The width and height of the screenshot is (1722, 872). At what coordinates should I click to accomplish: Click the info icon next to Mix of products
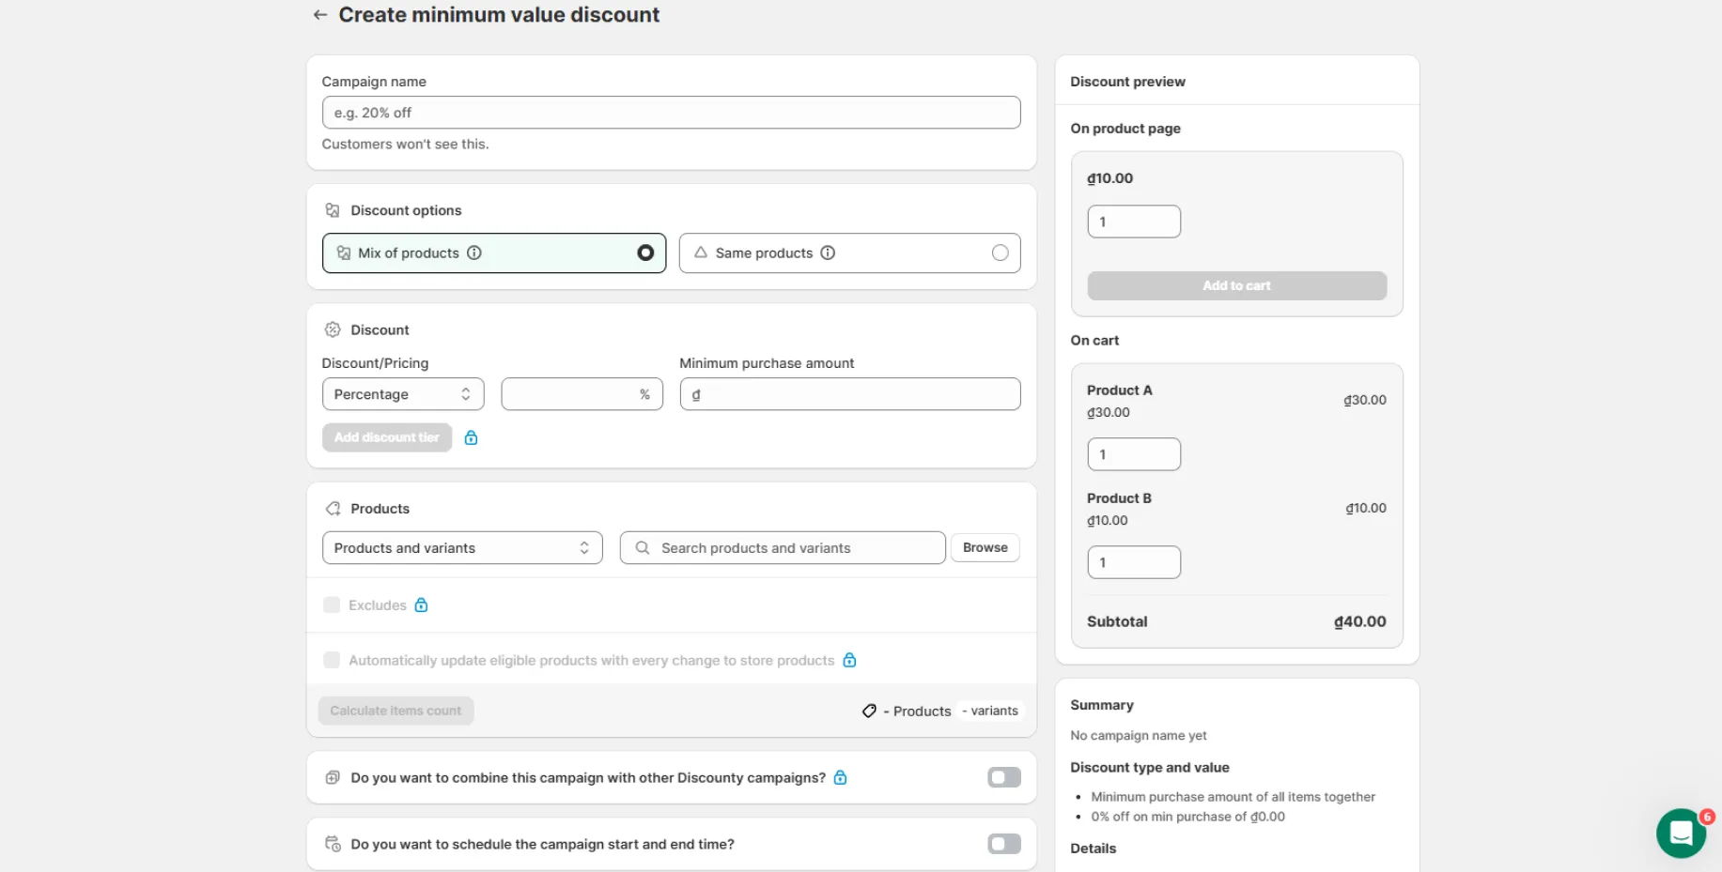[x=474, y=252]
